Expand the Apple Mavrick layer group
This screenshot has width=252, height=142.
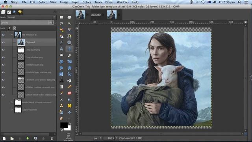[12, 102]
